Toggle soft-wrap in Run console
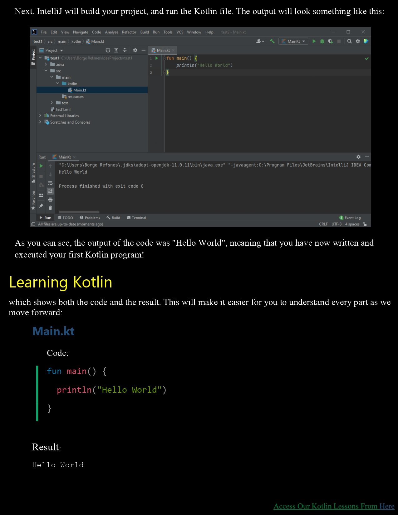Image resolution: width=398 pixels, height=515 pixels. coord(50,183)
